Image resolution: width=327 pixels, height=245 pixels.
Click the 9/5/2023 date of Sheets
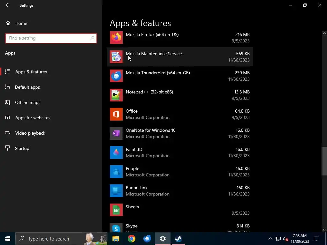click(240, 213)
